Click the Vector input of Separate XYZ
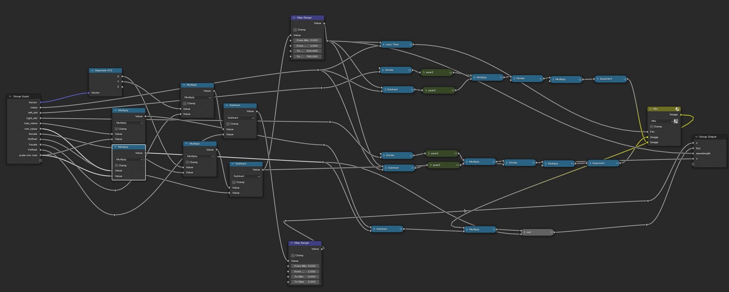 [x=89, y=93]
